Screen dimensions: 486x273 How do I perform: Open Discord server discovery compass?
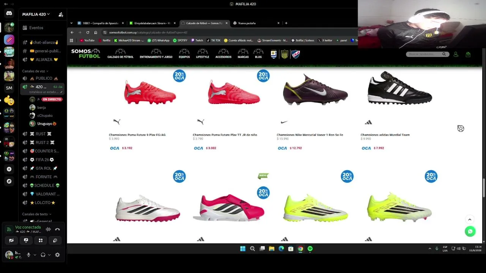9,181
